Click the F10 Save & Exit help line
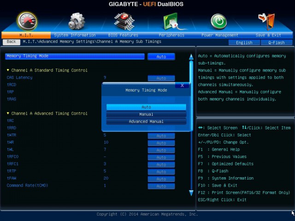The height and width of the screenshot is (221, 295). click(x=218, y=185)
